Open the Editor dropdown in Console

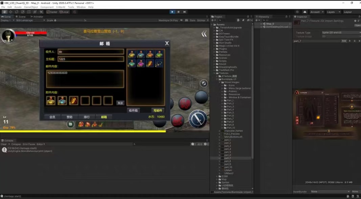click(41, 144)
